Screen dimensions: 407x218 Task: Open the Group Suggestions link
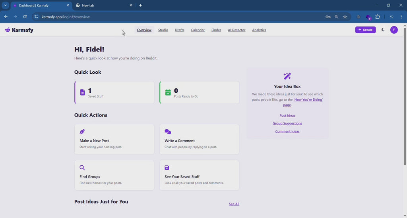tap(287, 124)
